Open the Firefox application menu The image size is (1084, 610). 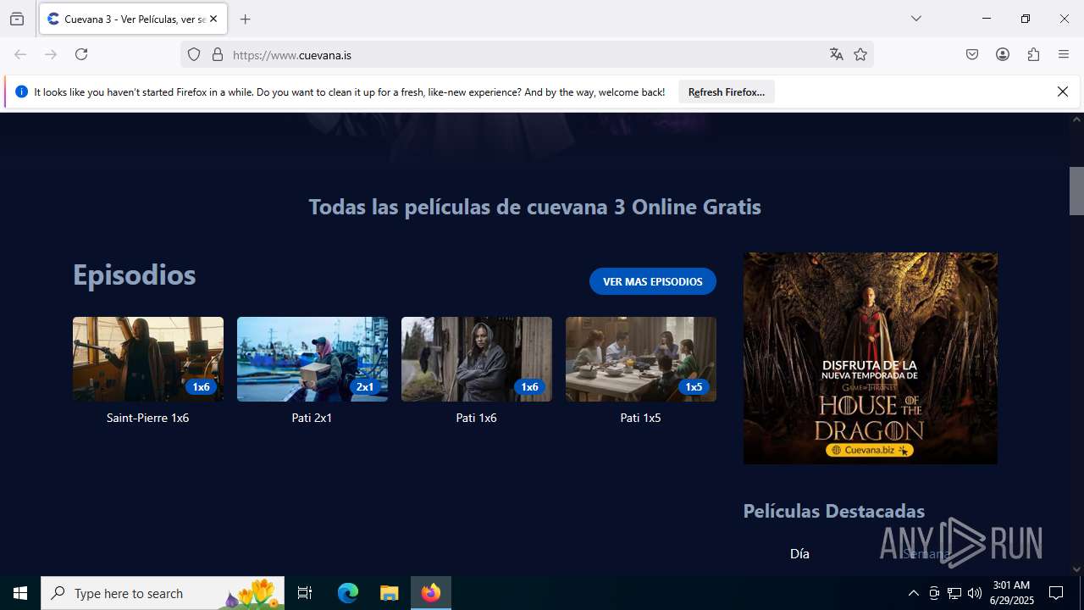tap(1064, 54)
